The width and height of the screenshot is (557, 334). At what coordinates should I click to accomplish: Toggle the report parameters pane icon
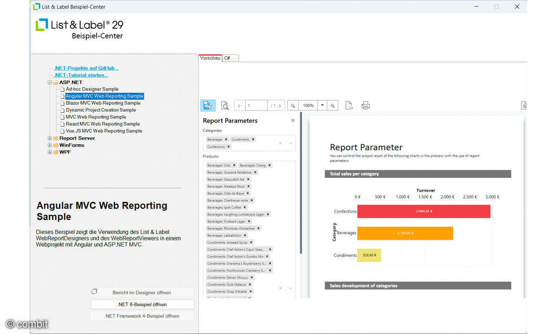point(208,105)
